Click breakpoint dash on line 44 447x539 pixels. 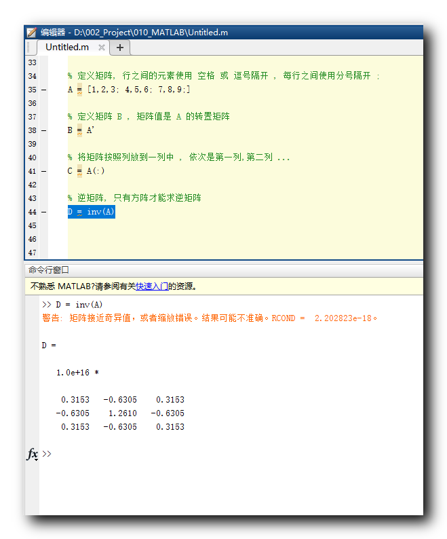tap(43, 212)
